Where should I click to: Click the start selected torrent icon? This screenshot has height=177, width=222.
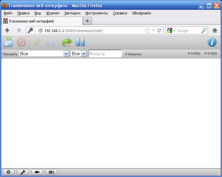point(38,42)
